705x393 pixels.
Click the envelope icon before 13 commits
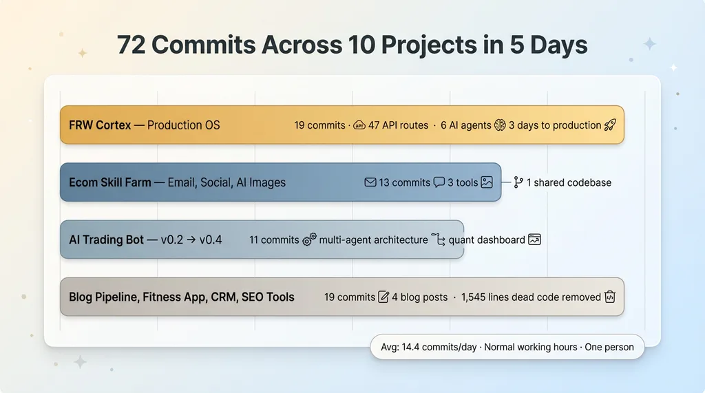[370, 182]
